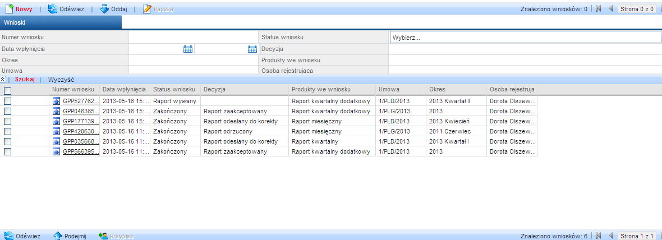The width and height of the screenshot is (662, 240).
Task: Click the Oddaj toolbar button
Action: (113, 9)
